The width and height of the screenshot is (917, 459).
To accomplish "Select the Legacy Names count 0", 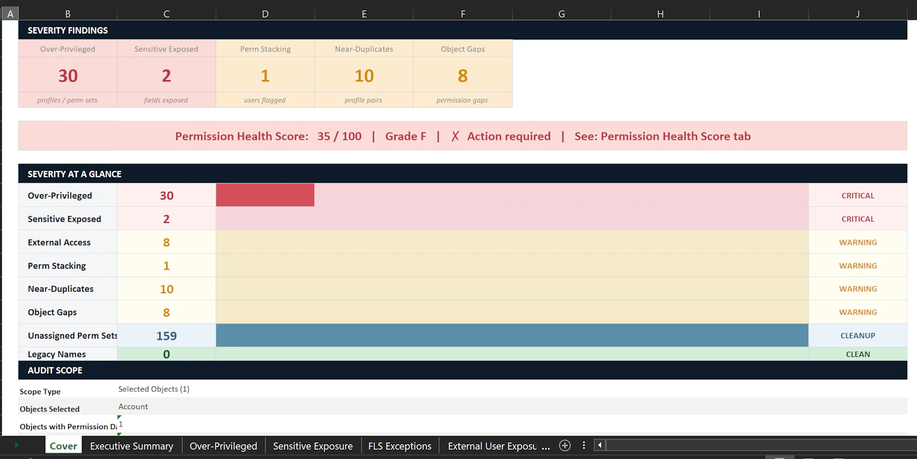I will pyautogui.click(x=166, y=354).
